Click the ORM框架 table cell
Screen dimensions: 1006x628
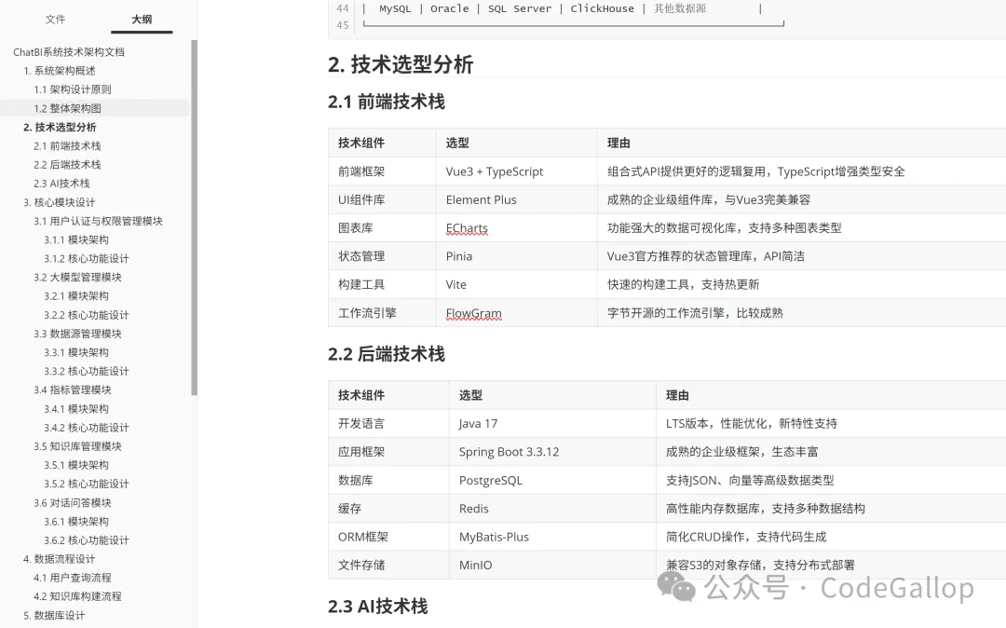click(388, 537)
